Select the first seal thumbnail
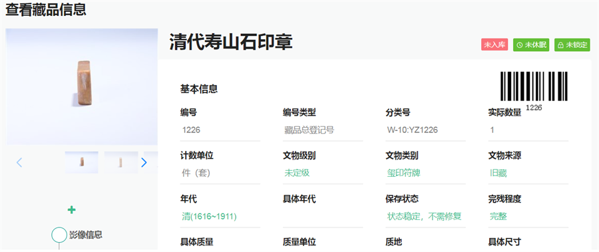 [x=81, y=162]
